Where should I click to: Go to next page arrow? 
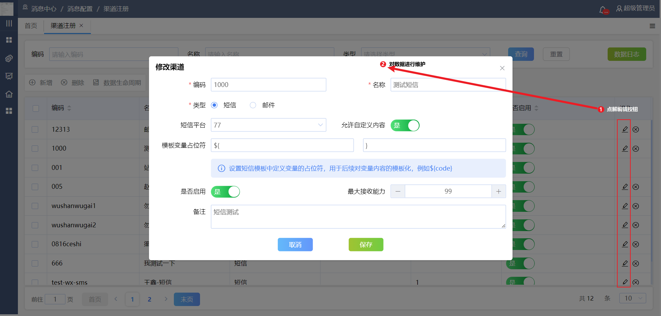click(166, 299)
